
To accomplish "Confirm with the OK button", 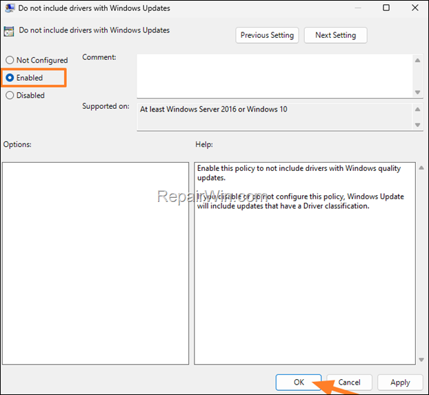I will [x=299, y=382].
